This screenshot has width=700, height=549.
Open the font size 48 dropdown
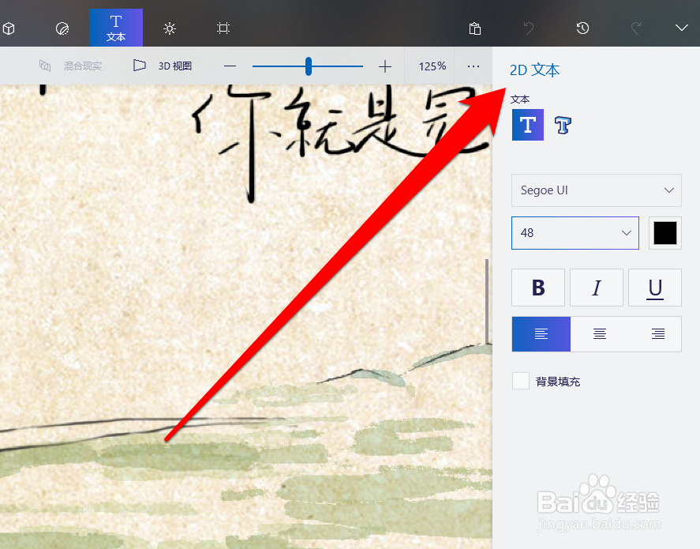[x=575, y=233]
